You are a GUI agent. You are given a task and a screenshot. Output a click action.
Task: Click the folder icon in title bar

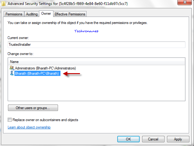(x=3, y=4)
